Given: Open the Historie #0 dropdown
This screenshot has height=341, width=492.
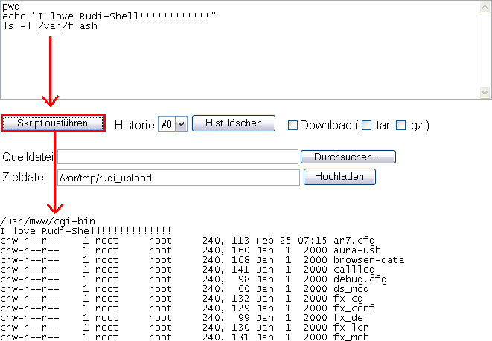Looking at the screenshot, I should (x=172, y=125).
